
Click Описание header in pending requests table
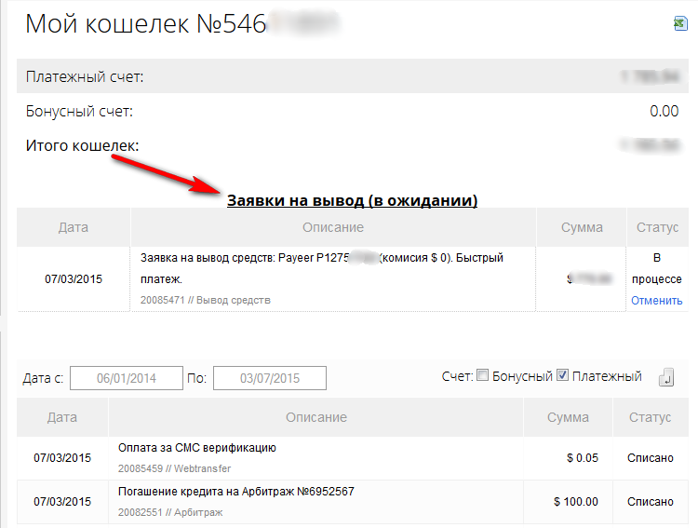click(x=333, y=227)
